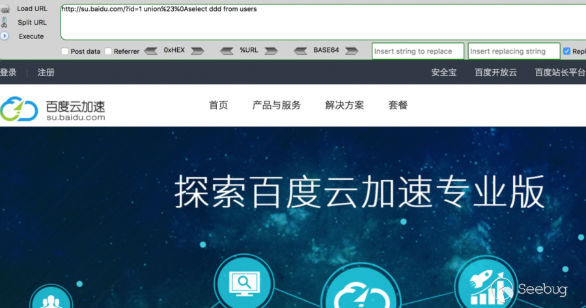Image resolution: width=586 pixels, height=308 pixels.
Task: Go to 首页 navigation item
Action: (218, 105)
